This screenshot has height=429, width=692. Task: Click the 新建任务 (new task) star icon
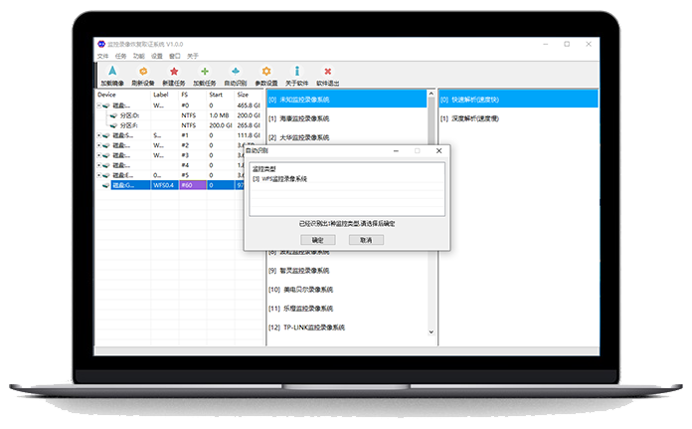(x=174, y=73)
